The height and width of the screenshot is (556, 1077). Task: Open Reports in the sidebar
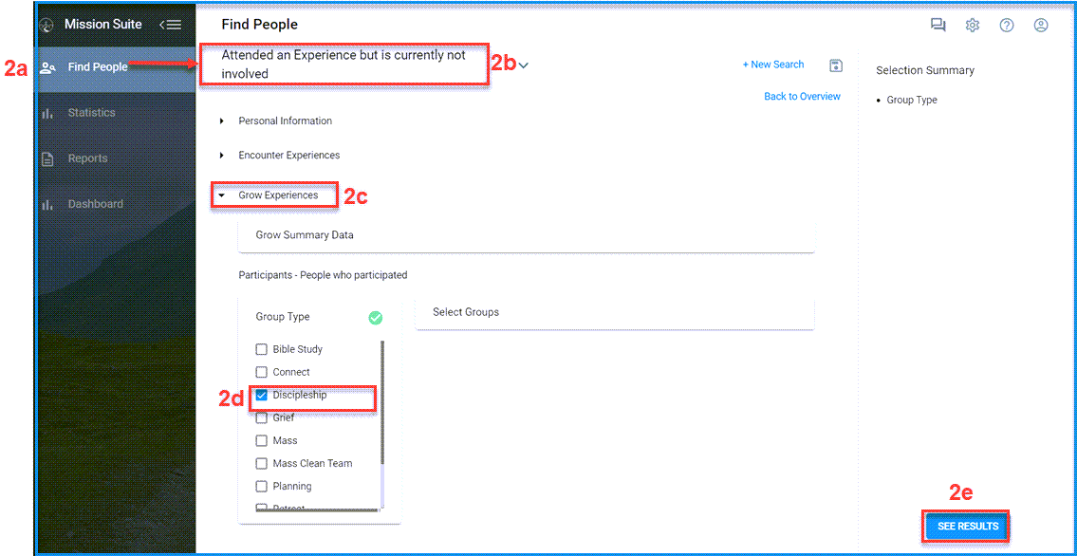pos(116,158)
